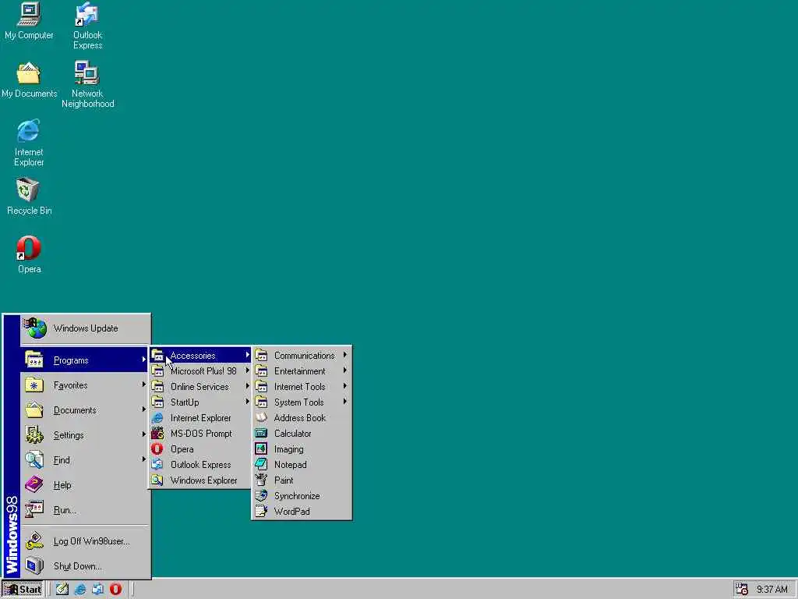Screen dimensions: 798x599
Task: Click the Start button
Action: tap(23, 590)
